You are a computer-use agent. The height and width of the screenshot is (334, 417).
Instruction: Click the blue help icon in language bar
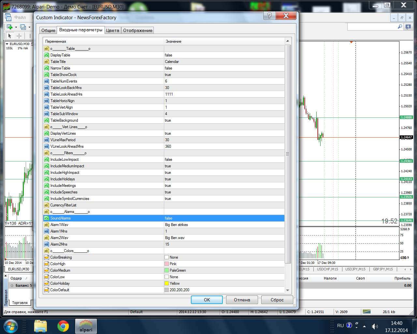pyautogui.click(x=349, y=325)
